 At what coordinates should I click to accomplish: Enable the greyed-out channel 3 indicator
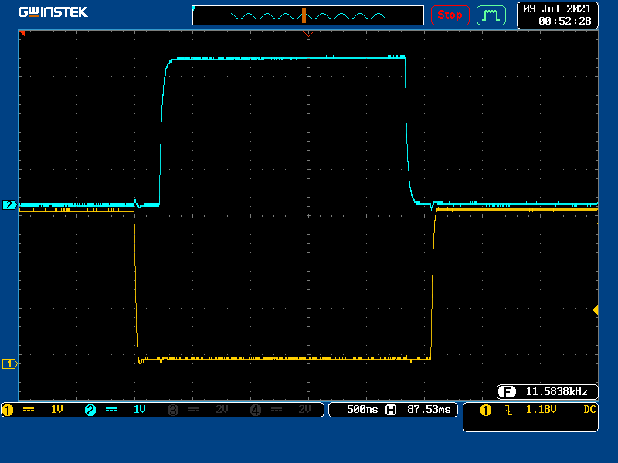[x=173, y=410]
